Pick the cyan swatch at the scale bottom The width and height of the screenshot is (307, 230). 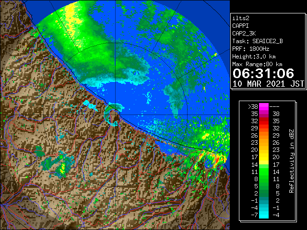(x=264, y=215)
